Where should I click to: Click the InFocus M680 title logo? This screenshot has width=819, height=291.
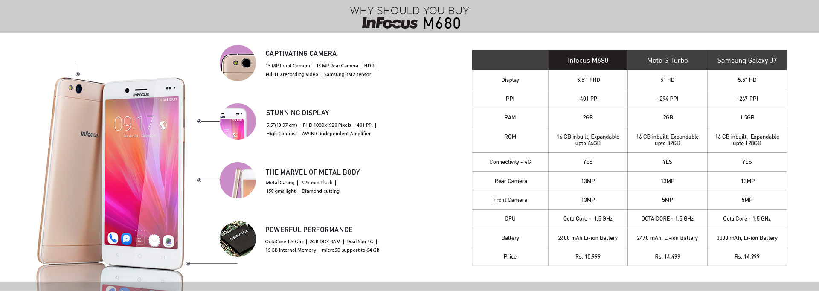(411, 23)
